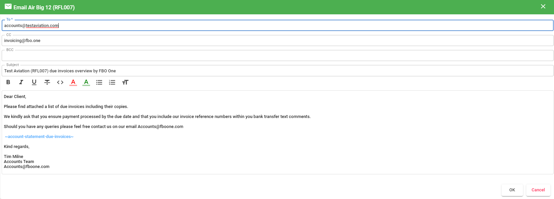This screenshot has width=554, height=199.
Task: Toggle underline formatting
Action: coord(34,82)
